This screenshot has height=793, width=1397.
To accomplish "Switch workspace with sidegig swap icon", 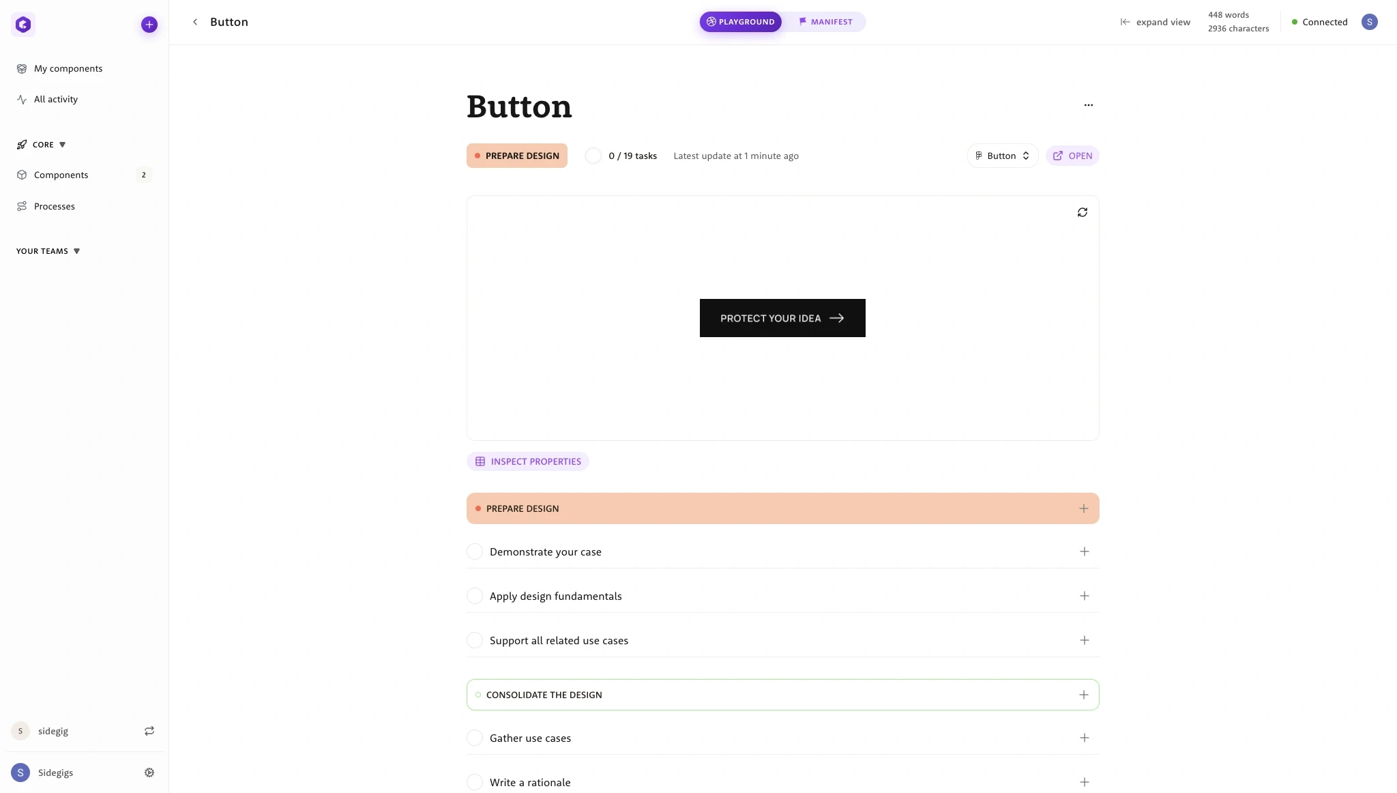I will pos(149,731).
